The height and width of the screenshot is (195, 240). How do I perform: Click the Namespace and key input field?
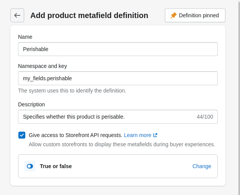(x=118, y=78)
